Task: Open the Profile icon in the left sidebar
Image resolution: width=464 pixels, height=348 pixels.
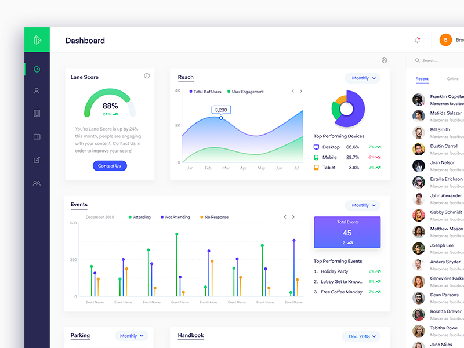Action: [x=37, y=90]
